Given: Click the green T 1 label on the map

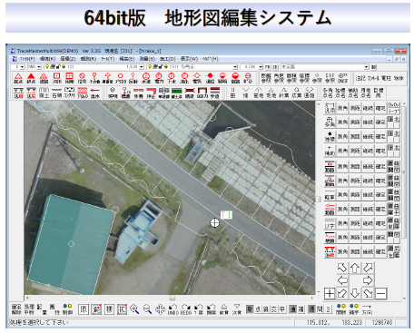Looking at the screenshot, I should (226, 215).
